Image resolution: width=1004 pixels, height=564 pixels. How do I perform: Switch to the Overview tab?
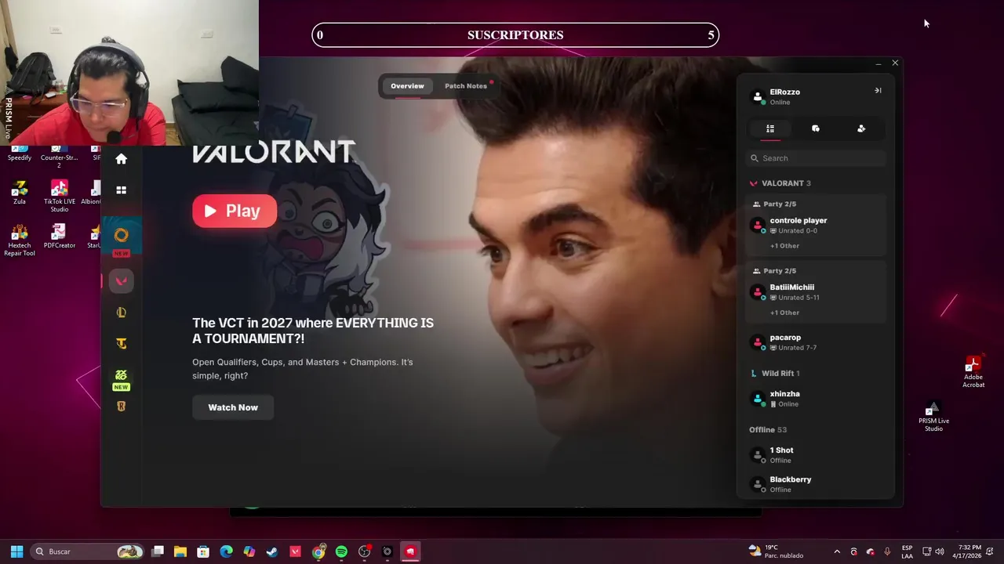click(x=407, y=86)
